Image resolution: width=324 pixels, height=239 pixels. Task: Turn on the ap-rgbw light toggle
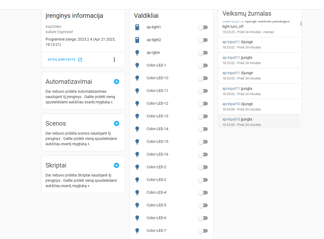pos(203,53)
